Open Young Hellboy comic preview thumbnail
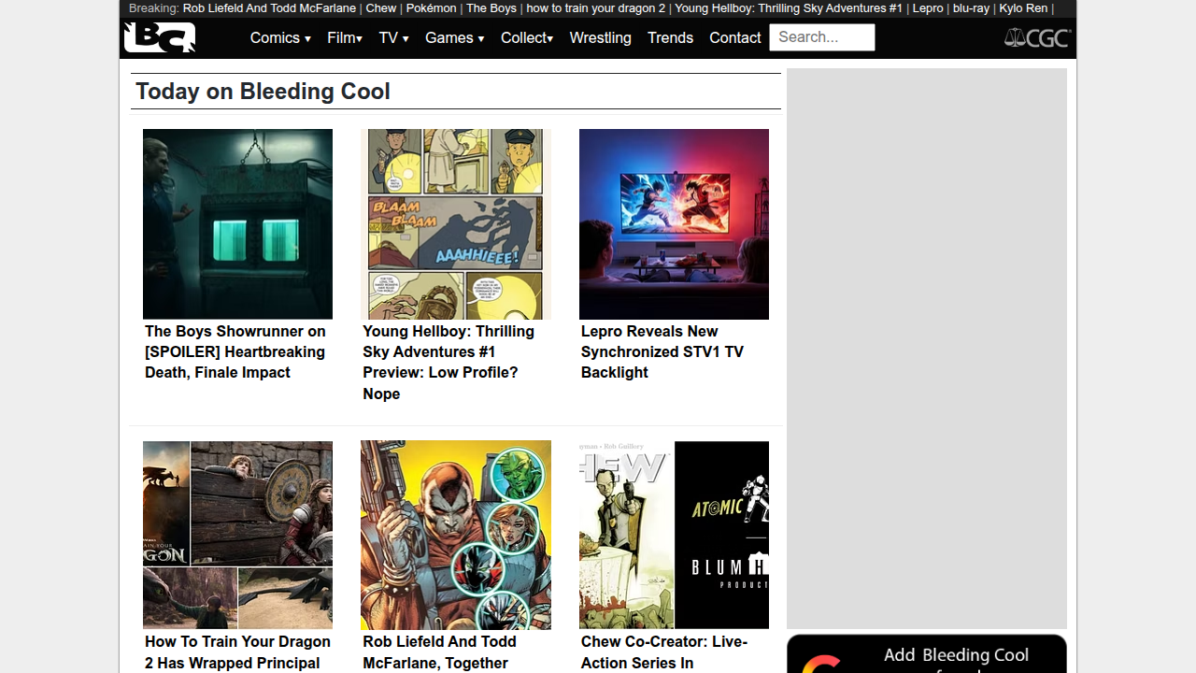This screenshot has width=1196, height=673. point(456,224)
